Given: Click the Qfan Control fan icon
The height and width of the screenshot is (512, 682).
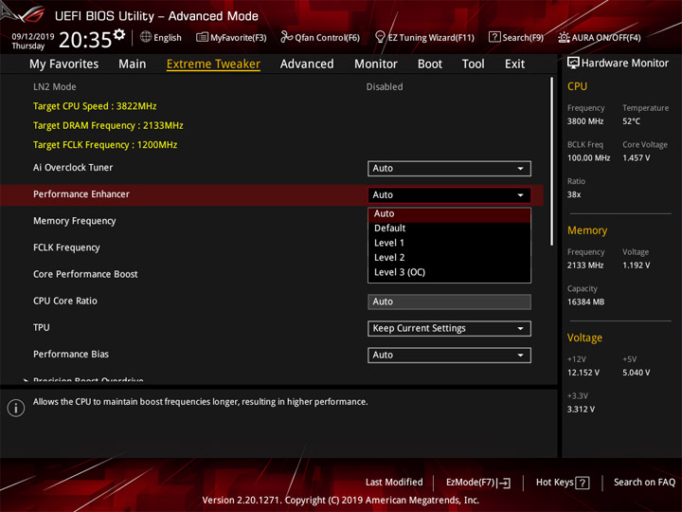Looking at the screenshot, I should (x=286, y=37).
